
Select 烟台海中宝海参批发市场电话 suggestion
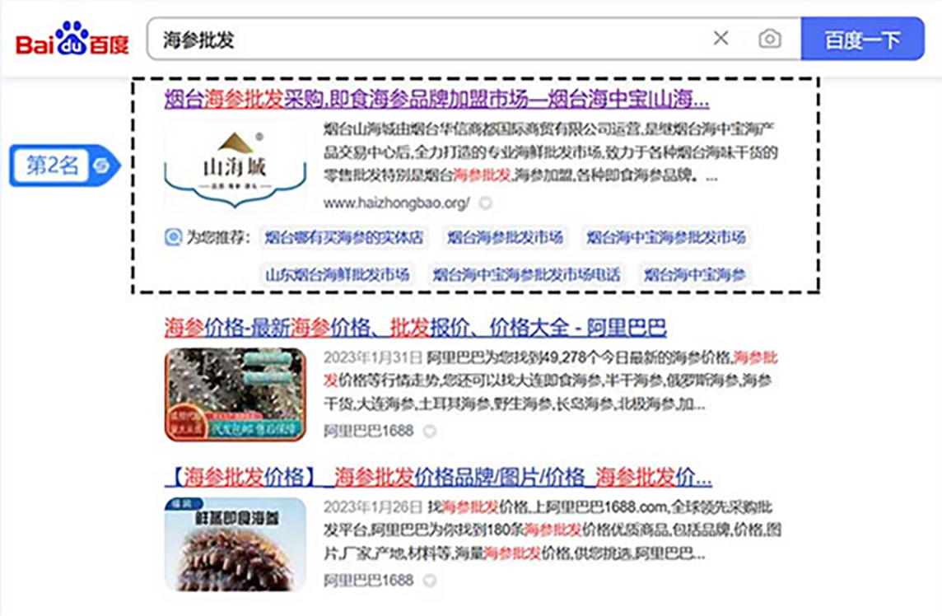tap(527, 275)
